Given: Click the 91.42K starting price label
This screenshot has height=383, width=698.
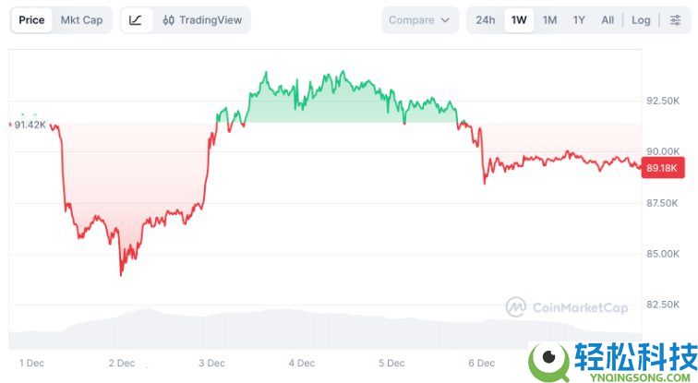Looking at the screenshot, I should tap(27, 125).
